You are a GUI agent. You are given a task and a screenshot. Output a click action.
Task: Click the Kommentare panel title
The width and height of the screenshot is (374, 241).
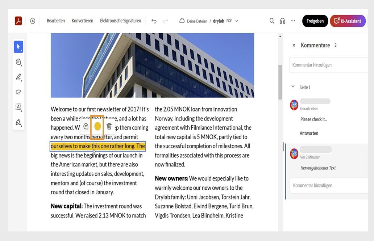click(315, 45)
